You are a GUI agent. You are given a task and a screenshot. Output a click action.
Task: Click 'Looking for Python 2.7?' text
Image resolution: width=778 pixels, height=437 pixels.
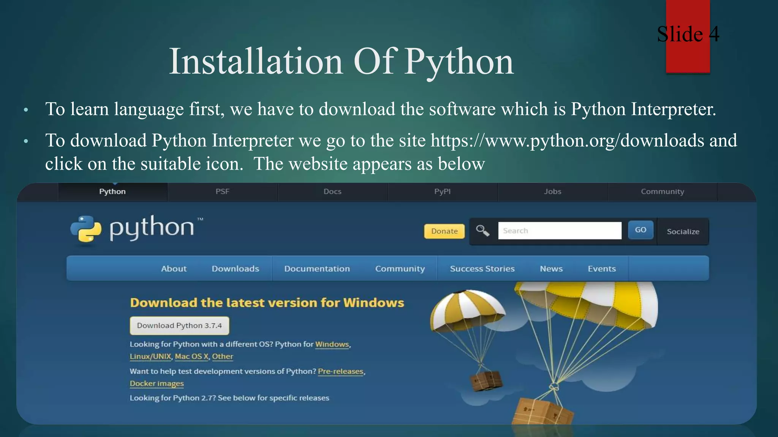tap(173, 398)
